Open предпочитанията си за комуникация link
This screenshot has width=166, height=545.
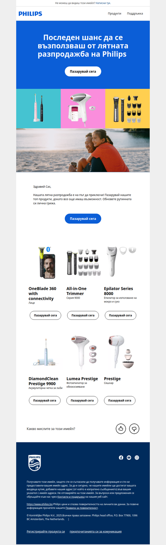[95, 531]
